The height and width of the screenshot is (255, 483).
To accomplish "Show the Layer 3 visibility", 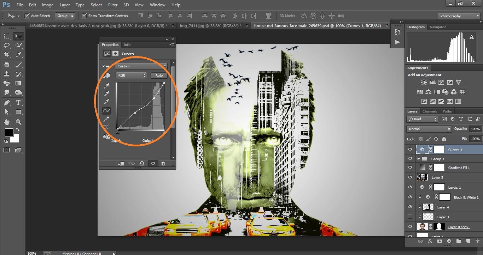I will click(x=410, y=217).
